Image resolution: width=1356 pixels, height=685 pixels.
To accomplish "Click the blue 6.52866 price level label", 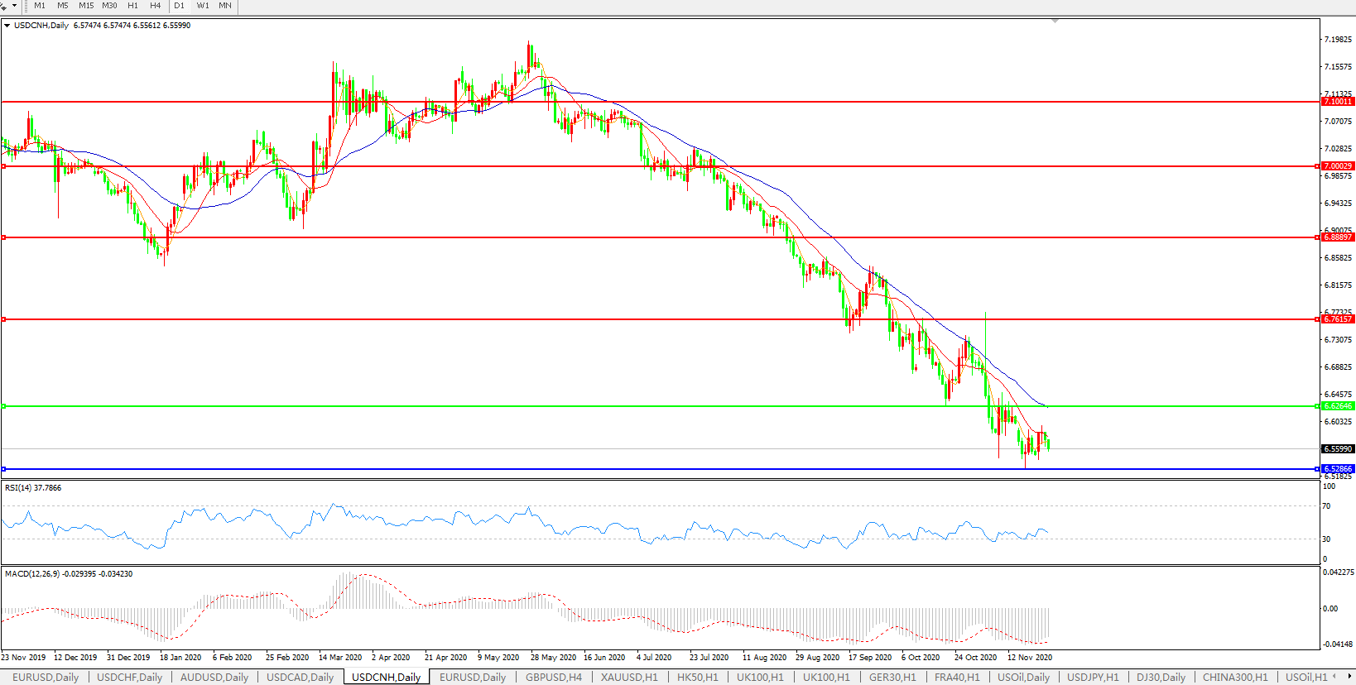I will point(1337,469).
